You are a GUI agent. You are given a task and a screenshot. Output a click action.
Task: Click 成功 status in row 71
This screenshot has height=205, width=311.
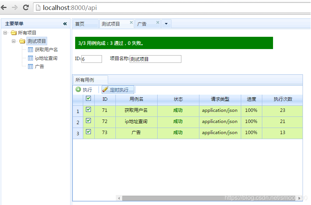coord(178,110)
